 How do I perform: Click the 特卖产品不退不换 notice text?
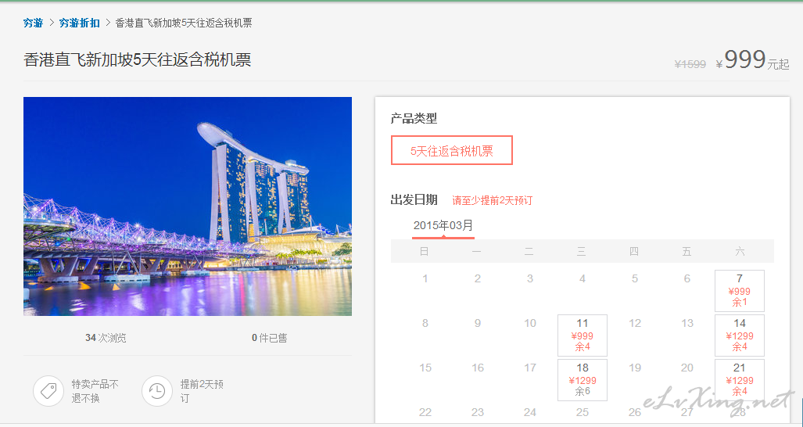click(95, 391)
